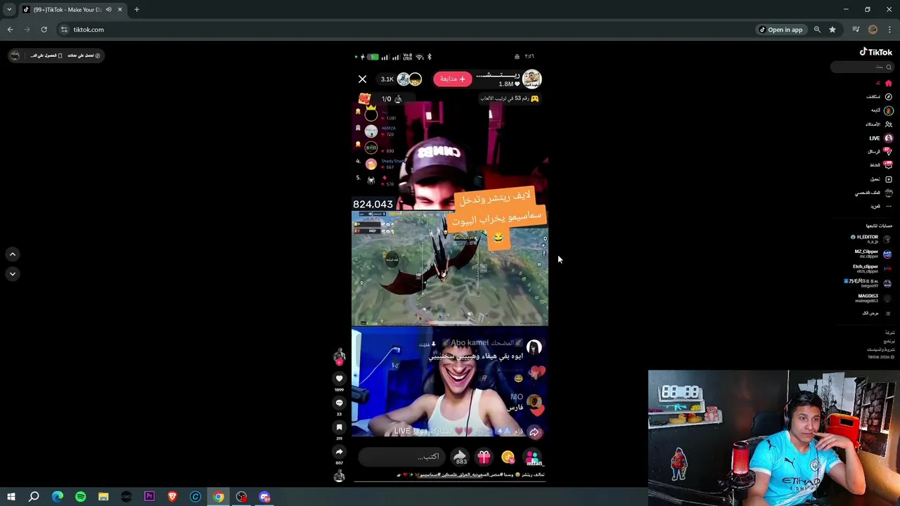Reload the tiktok.com page
This screenshot has height=506, width=900.
[x=44, y=30]
